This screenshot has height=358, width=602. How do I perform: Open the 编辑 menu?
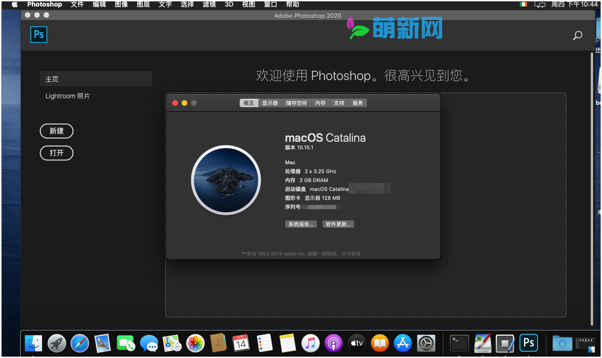99,4
